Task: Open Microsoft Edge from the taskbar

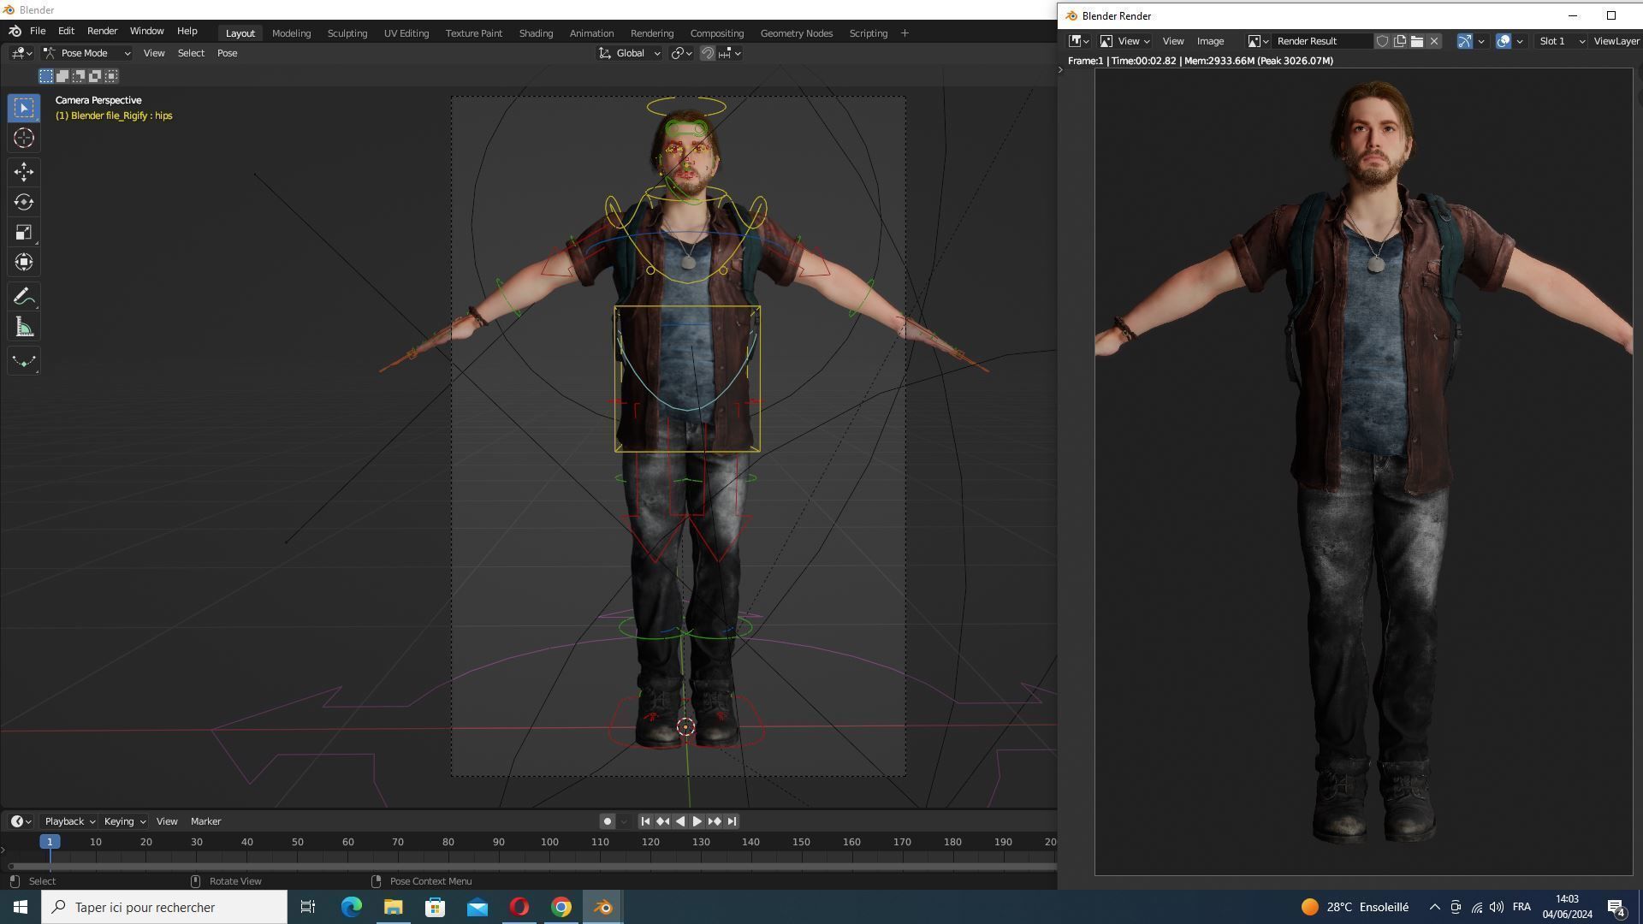Action: pyautogui.click(x=352, y=907)
